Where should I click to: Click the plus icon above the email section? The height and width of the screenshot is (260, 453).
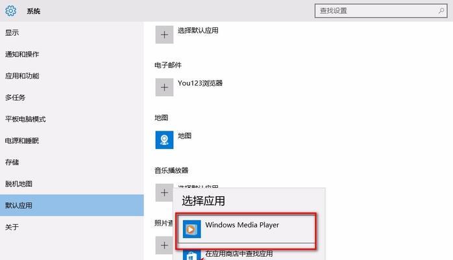click(x=164, y=34)
